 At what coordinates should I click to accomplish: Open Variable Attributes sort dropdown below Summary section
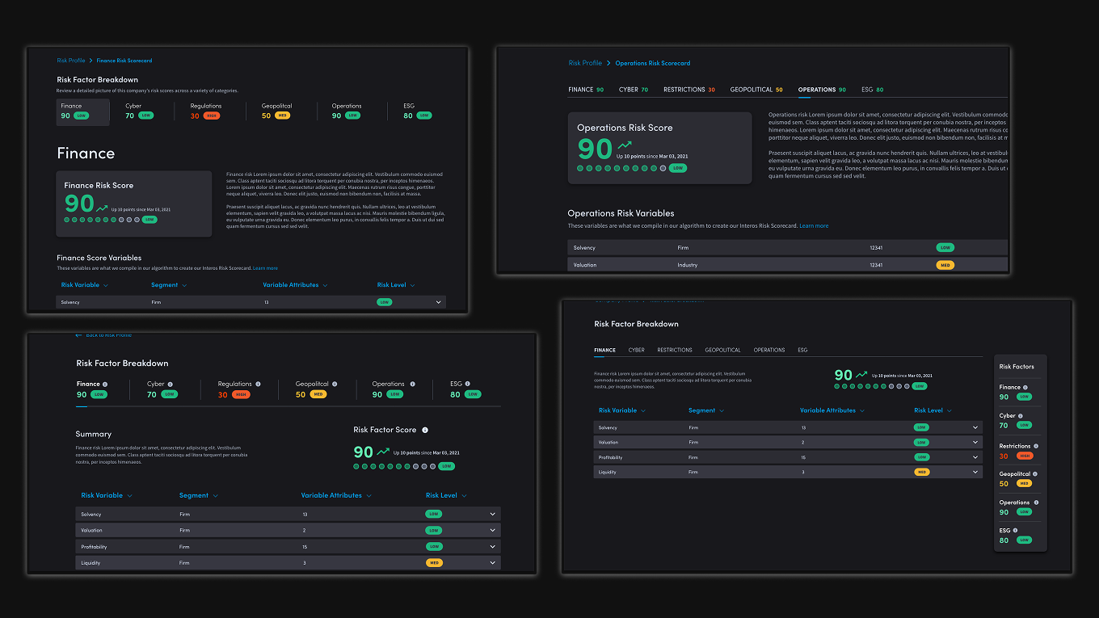point(336,495)
